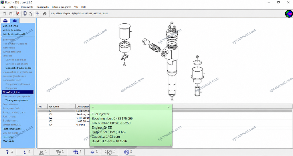Click Service data sheets sidebar entry
Viewport: 293px width, 156px height.
pos(17,64)
